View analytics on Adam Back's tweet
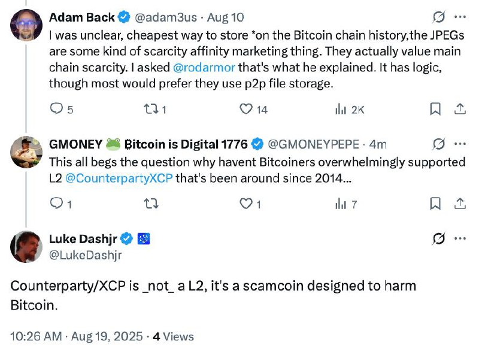 342,109
